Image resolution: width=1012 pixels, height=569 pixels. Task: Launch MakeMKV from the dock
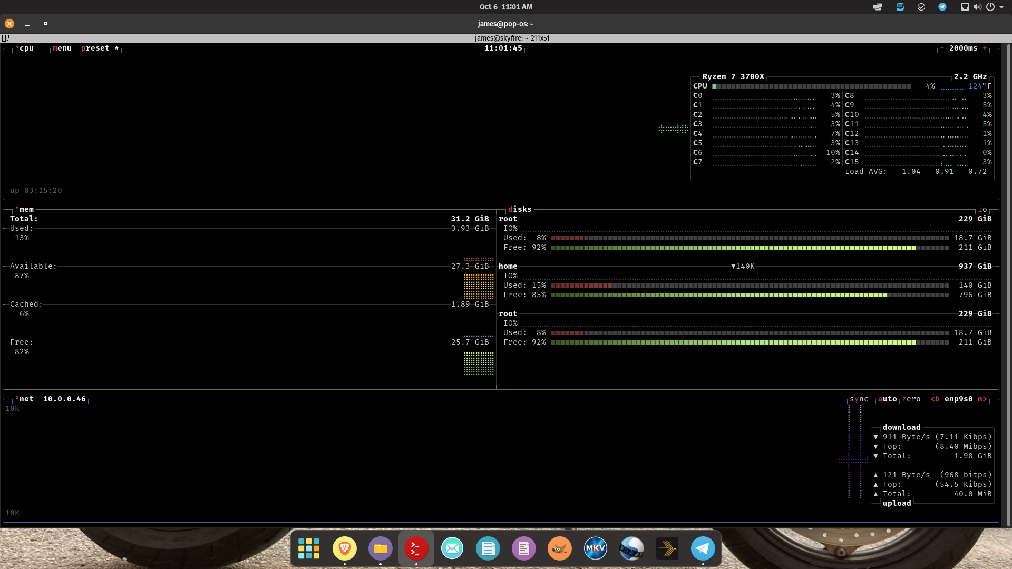tap(595, 548)
